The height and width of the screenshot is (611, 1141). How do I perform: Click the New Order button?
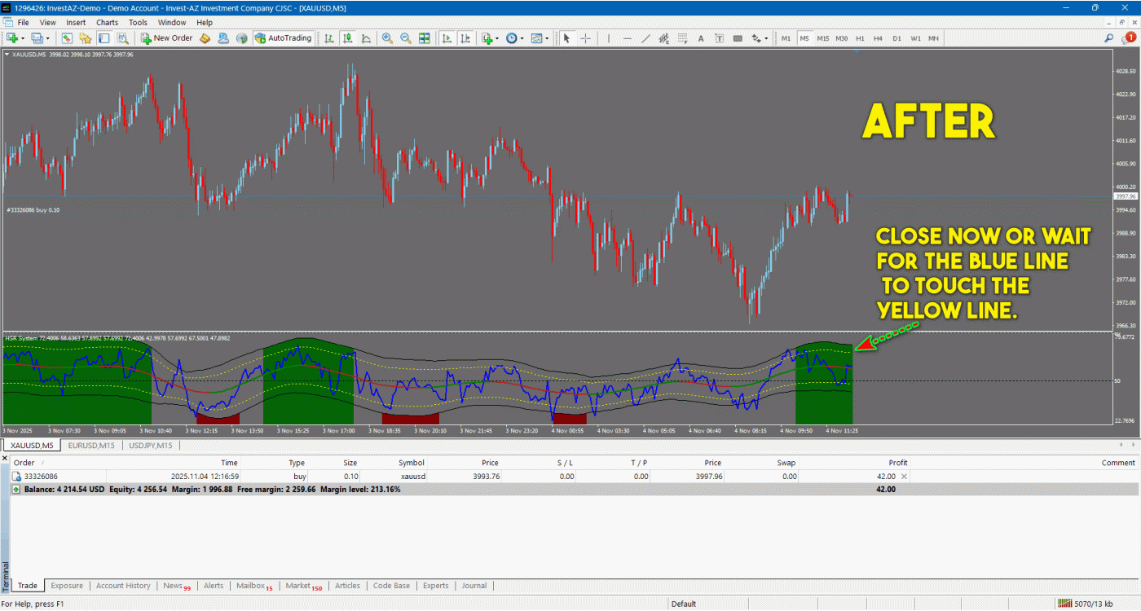(x=166, y=38)
